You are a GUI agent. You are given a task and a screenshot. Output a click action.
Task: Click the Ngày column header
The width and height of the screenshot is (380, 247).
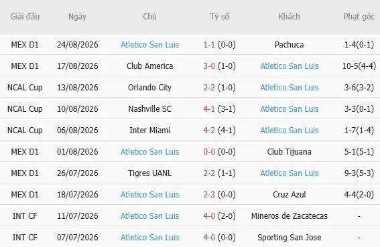point(77,17)
